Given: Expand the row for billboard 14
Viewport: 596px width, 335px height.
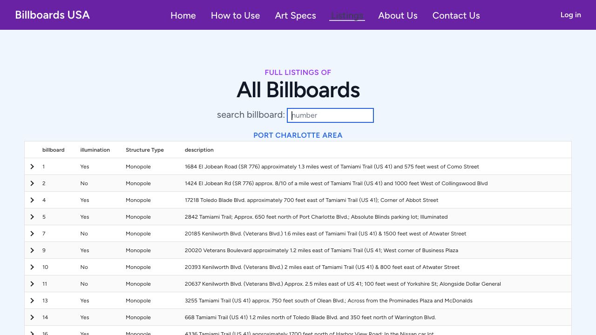Looking at the screenshot, I should tap(32, 317).
